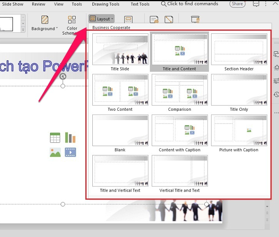This screenshot has height=237, width=279.
Task: Choose the Section Header layout
Action: pyautogui.click(x=239, y=52)
